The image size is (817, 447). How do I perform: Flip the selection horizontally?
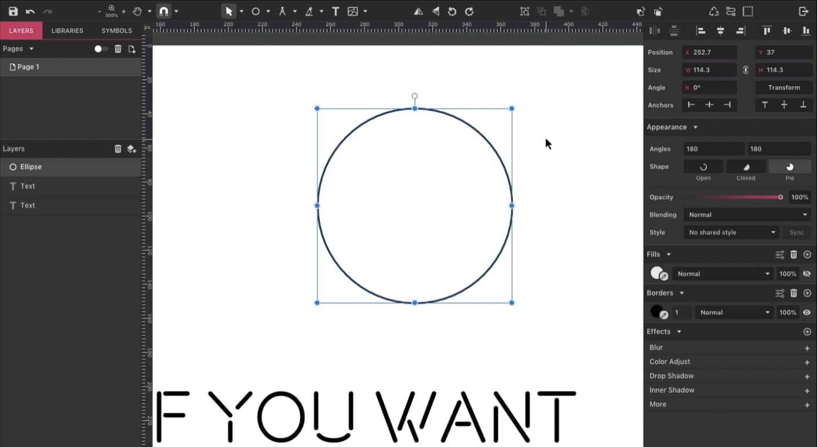click(419, 11)
